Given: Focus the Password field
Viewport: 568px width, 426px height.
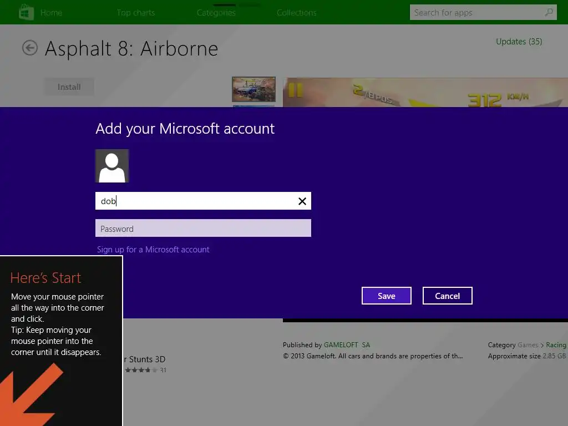Looking at the screenshot, I should point(203,228).
